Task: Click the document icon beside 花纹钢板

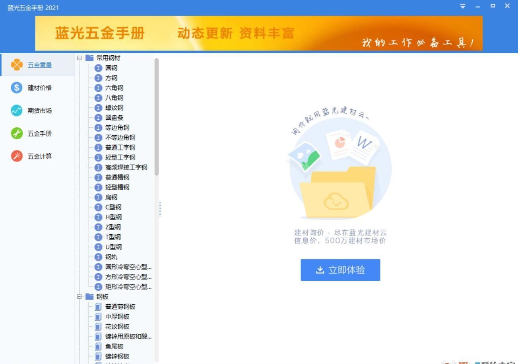Action: coord(98,327)
